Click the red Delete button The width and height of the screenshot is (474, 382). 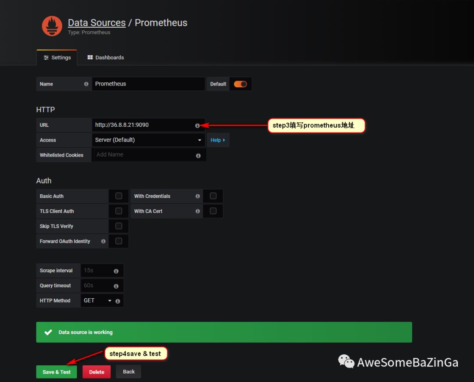pyautogui.click(x=97, y=372)
